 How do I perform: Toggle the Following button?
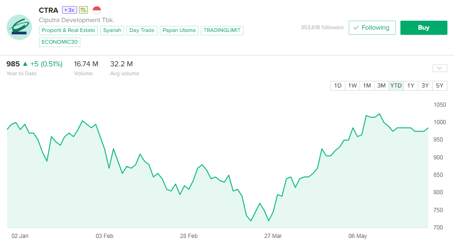coord(372,28)
